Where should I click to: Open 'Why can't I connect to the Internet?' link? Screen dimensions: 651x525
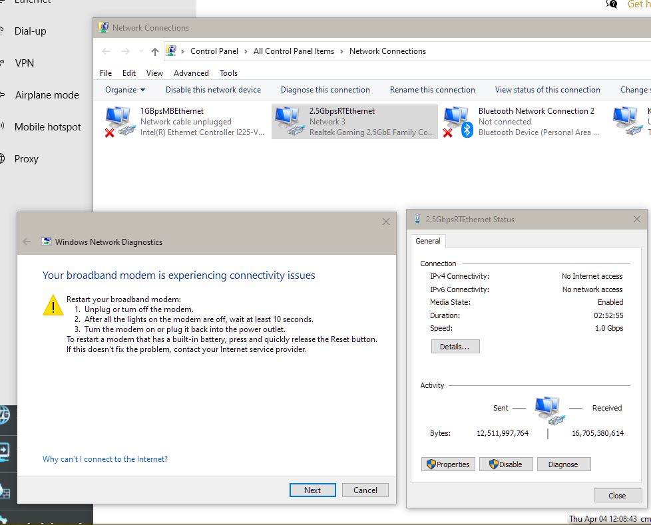[x=105, y=459]
